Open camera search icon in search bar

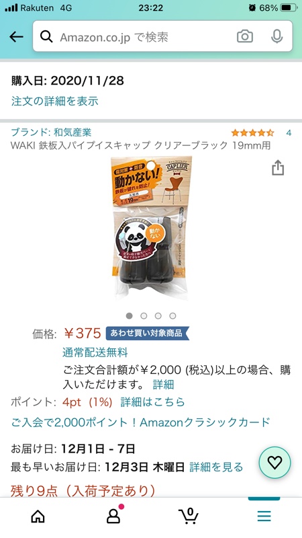click(245, 36)
